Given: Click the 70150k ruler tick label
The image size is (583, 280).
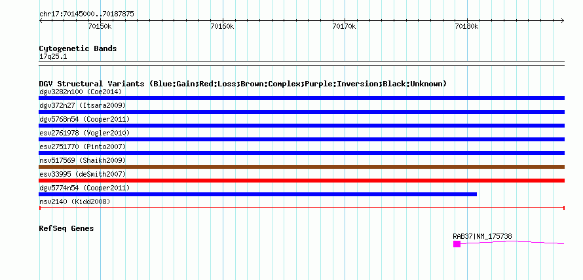Looking at the screenshot, I should (100, 26).
